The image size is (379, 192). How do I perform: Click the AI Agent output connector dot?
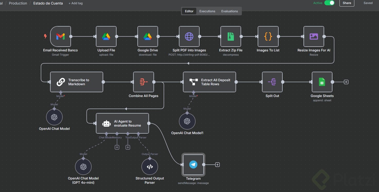coord(149,123)
